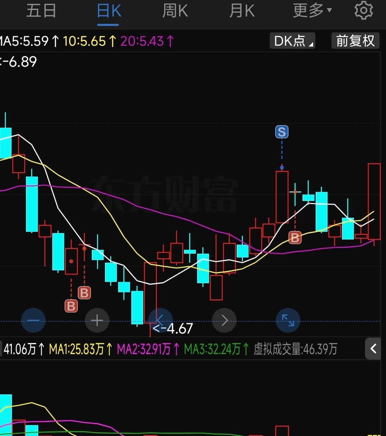Tap the MA5:5.59 moving average label

[x=30, y=41]
